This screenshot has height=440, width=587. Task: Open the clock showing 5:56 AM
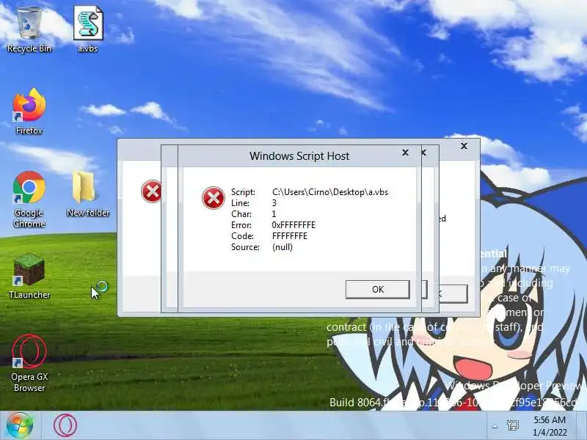[550, 426]
